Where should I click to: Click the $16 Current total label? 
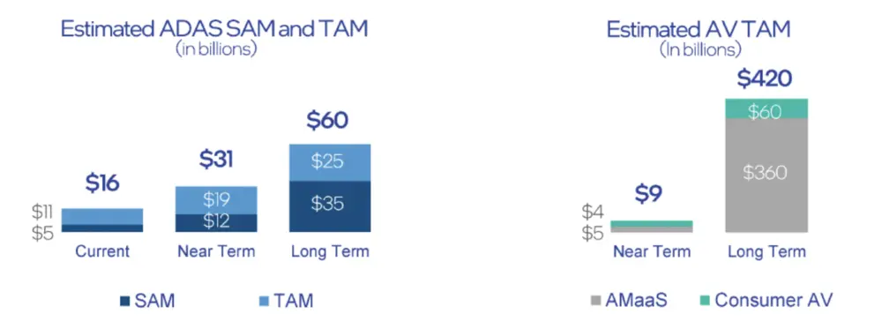point(102,183)
